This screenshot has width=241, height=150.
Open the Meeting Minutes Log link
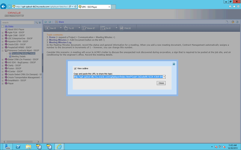point(60,42)
